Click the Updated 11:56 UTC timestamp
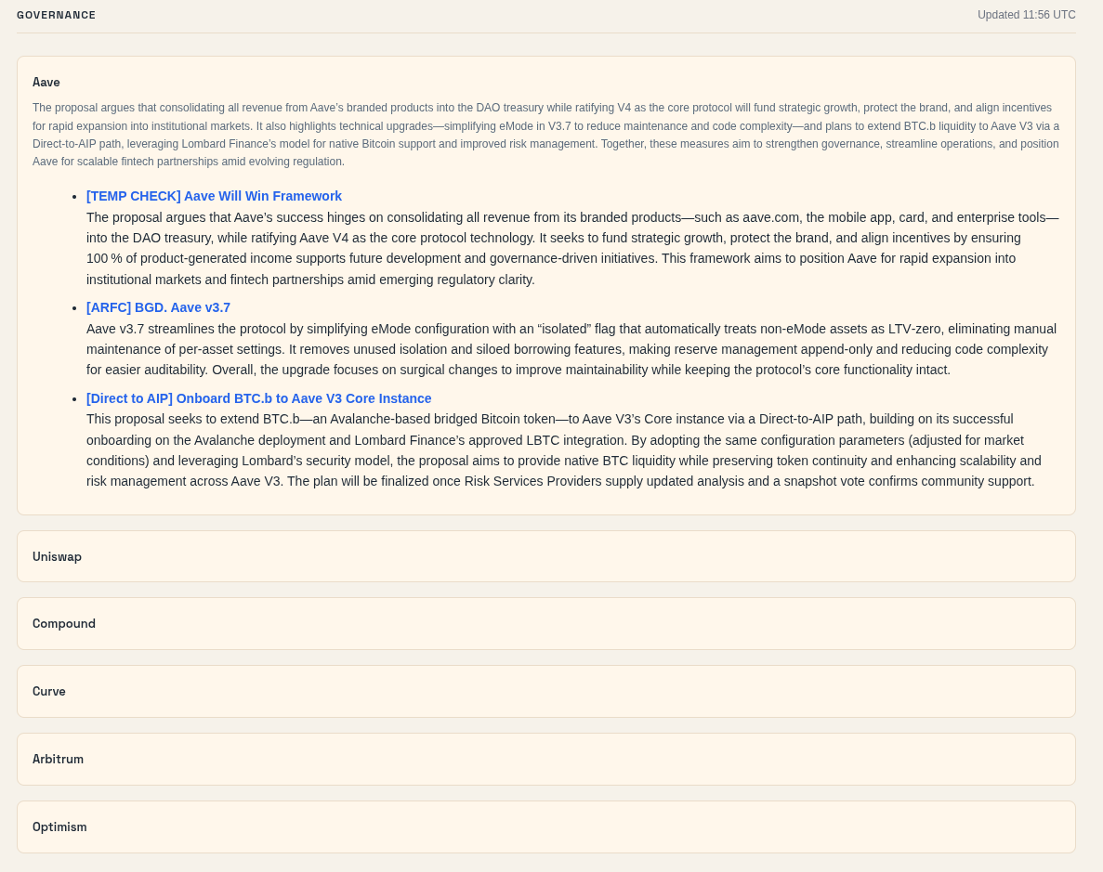 click(x=1026, y=15)
